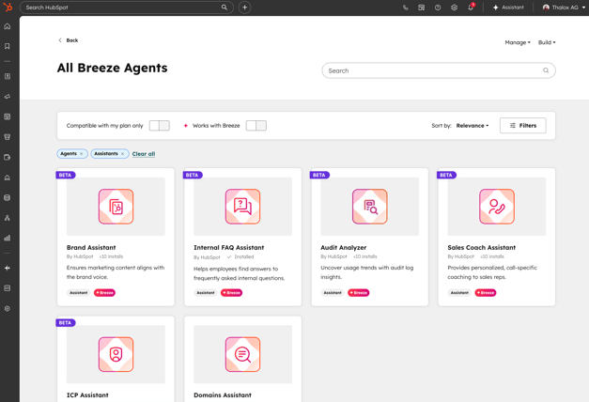Toggle Works with Breeze switch
The image size is (589, 402).
point(256,126)
